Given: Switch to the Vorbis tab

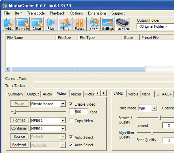Looking at the screenshot, I should click(133, 94).
